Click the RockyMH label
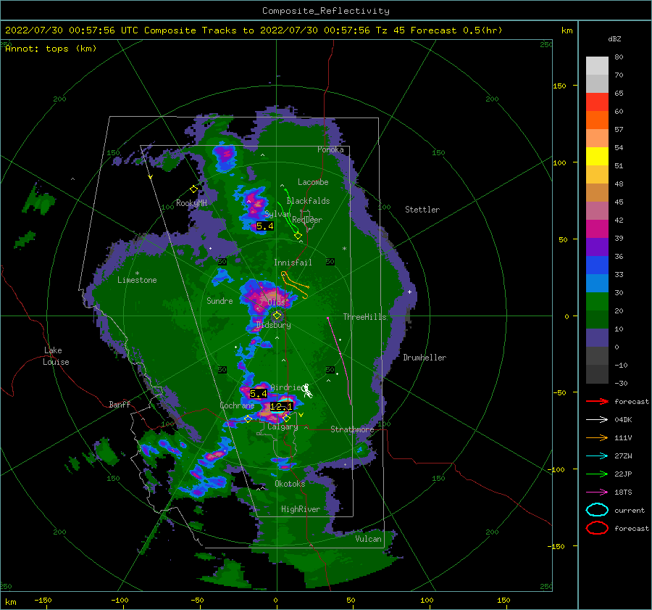This screenshot has width=652, height=610. [x=191, y=203]
